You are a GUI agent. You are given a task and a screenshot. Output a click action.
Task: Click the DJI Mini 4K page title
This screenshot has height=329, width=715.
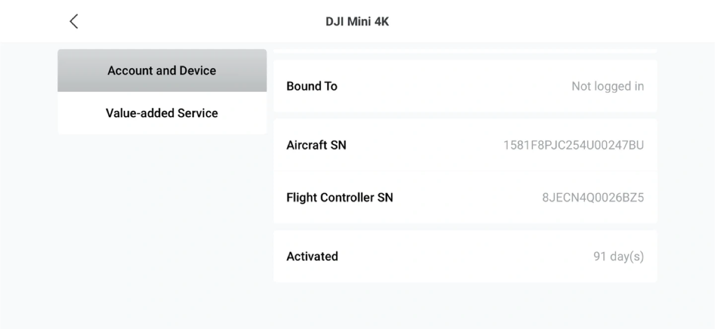tap(357, 21)
